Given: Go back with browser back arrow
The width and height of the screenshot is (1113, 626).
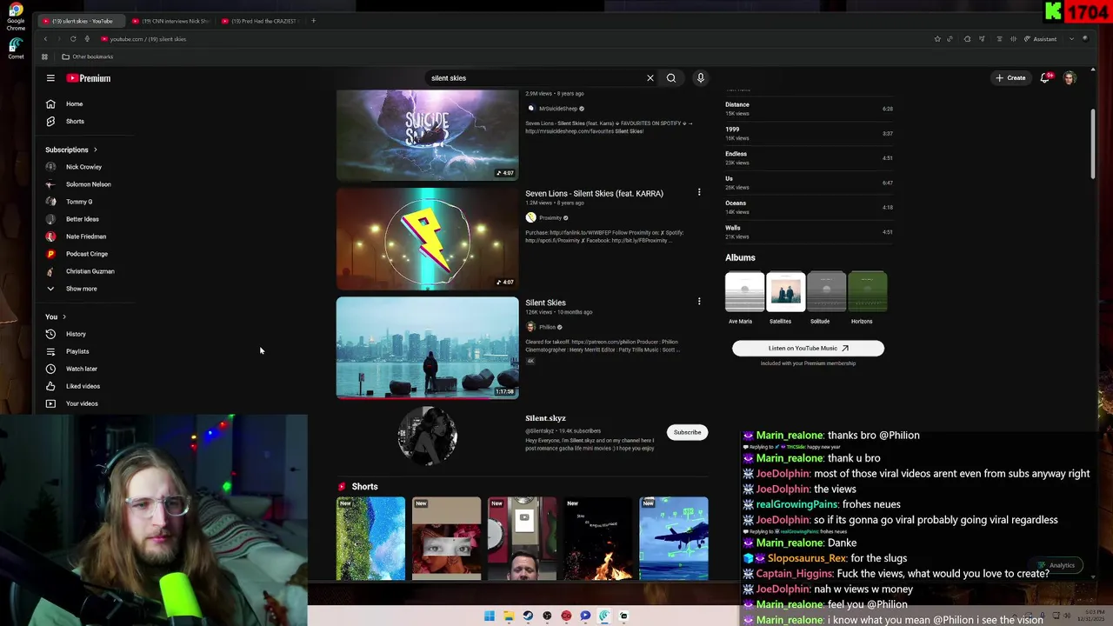Looking at the screenshot, I should pyautogui.click(x=46, y=39).
